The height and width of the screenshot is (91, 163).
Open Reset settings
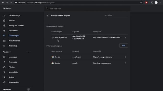tap(14, 82)
